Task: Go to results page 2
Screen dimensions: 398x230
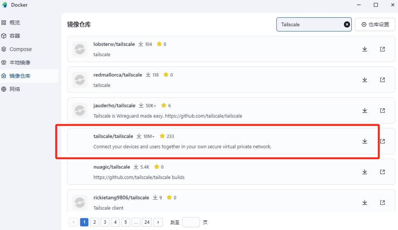Action: pos(95,222)
